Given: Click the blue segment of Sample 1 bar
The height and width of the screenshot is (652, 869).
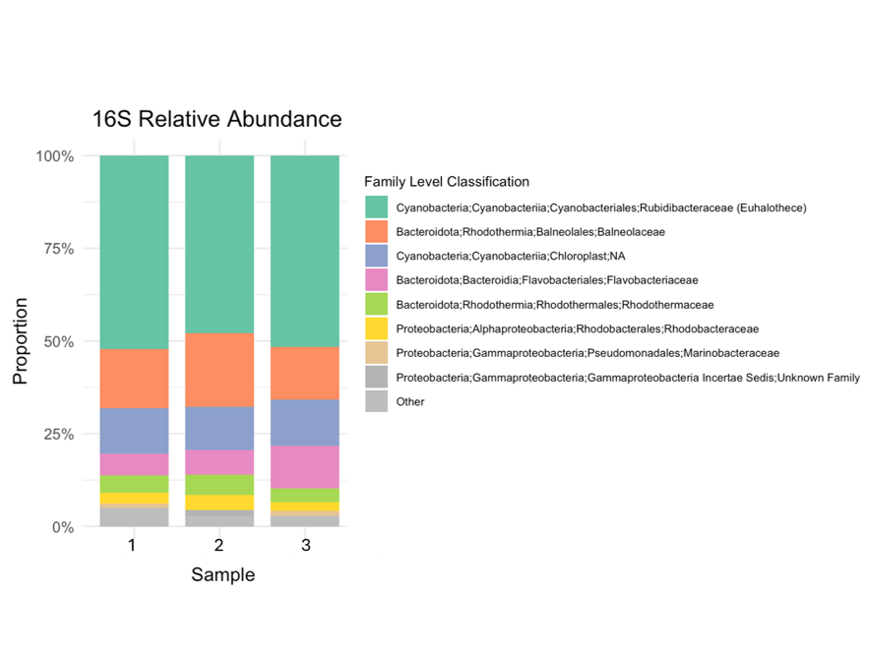Looking at the screenshot, I should pyautogui.click(x=134, y=431).
